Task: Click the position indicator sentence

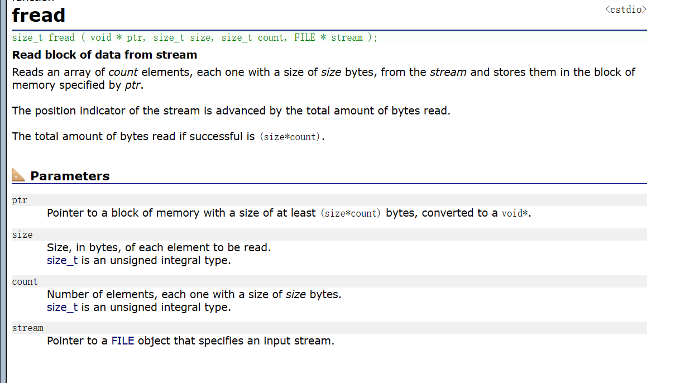Action: tap(231, 111)
